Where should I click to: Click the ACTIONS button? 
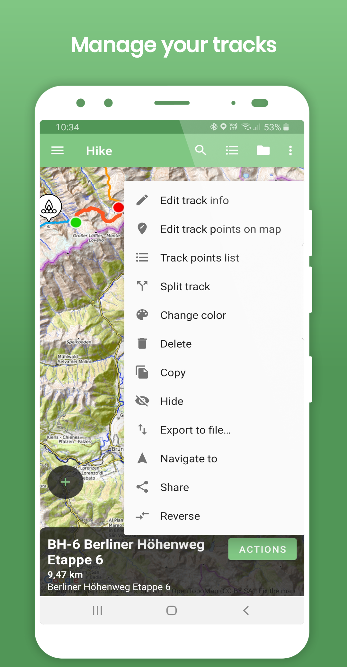(262, 549)
